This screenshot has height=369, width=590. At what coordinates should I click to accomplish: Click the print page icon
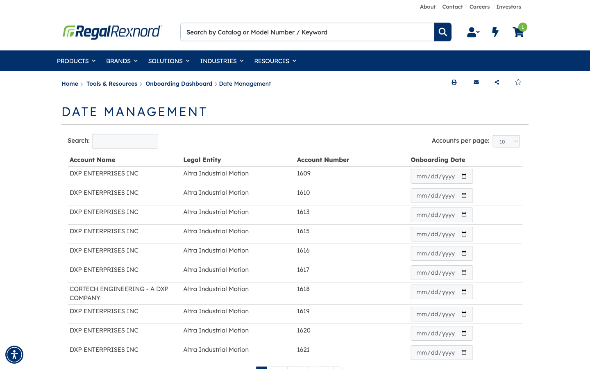click(454, 82)
